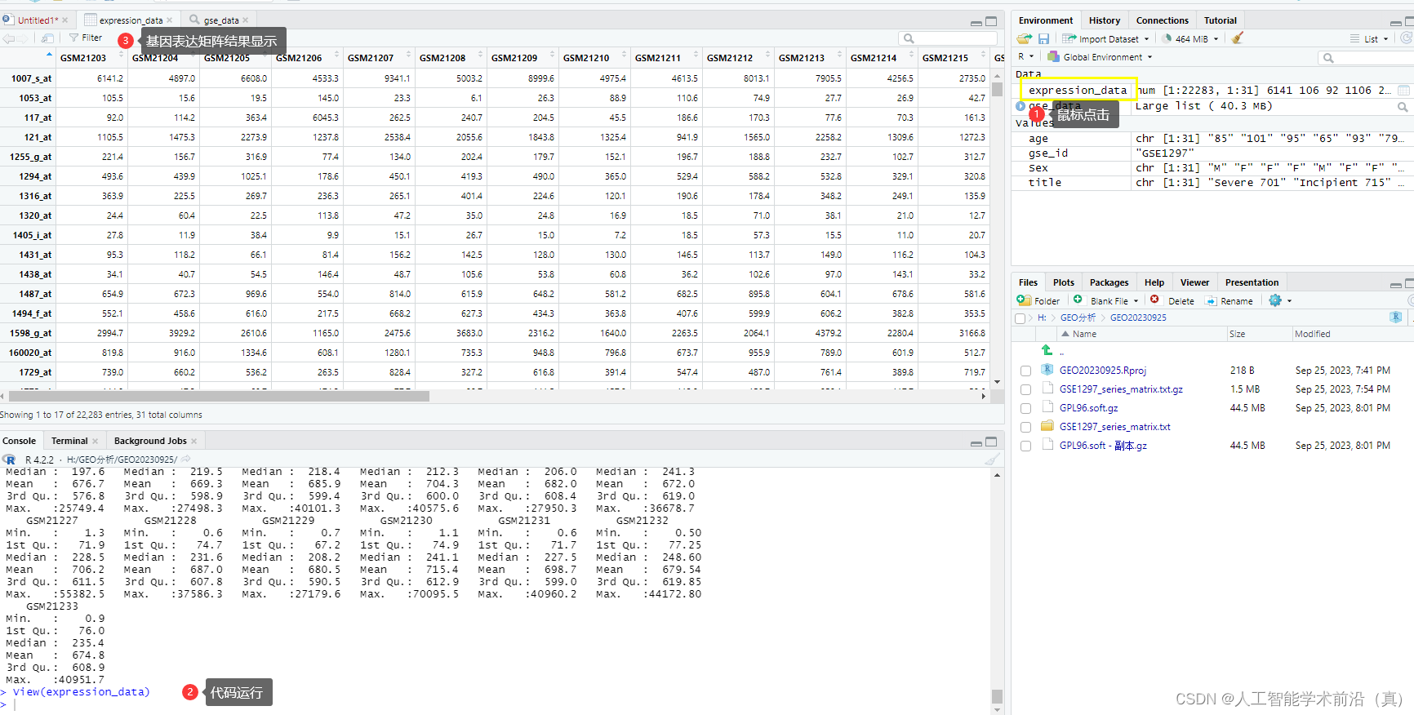This screenshot has width=1414, height=715.
Task: Click the Rename file icon
Action: [x=1211, y=301]
